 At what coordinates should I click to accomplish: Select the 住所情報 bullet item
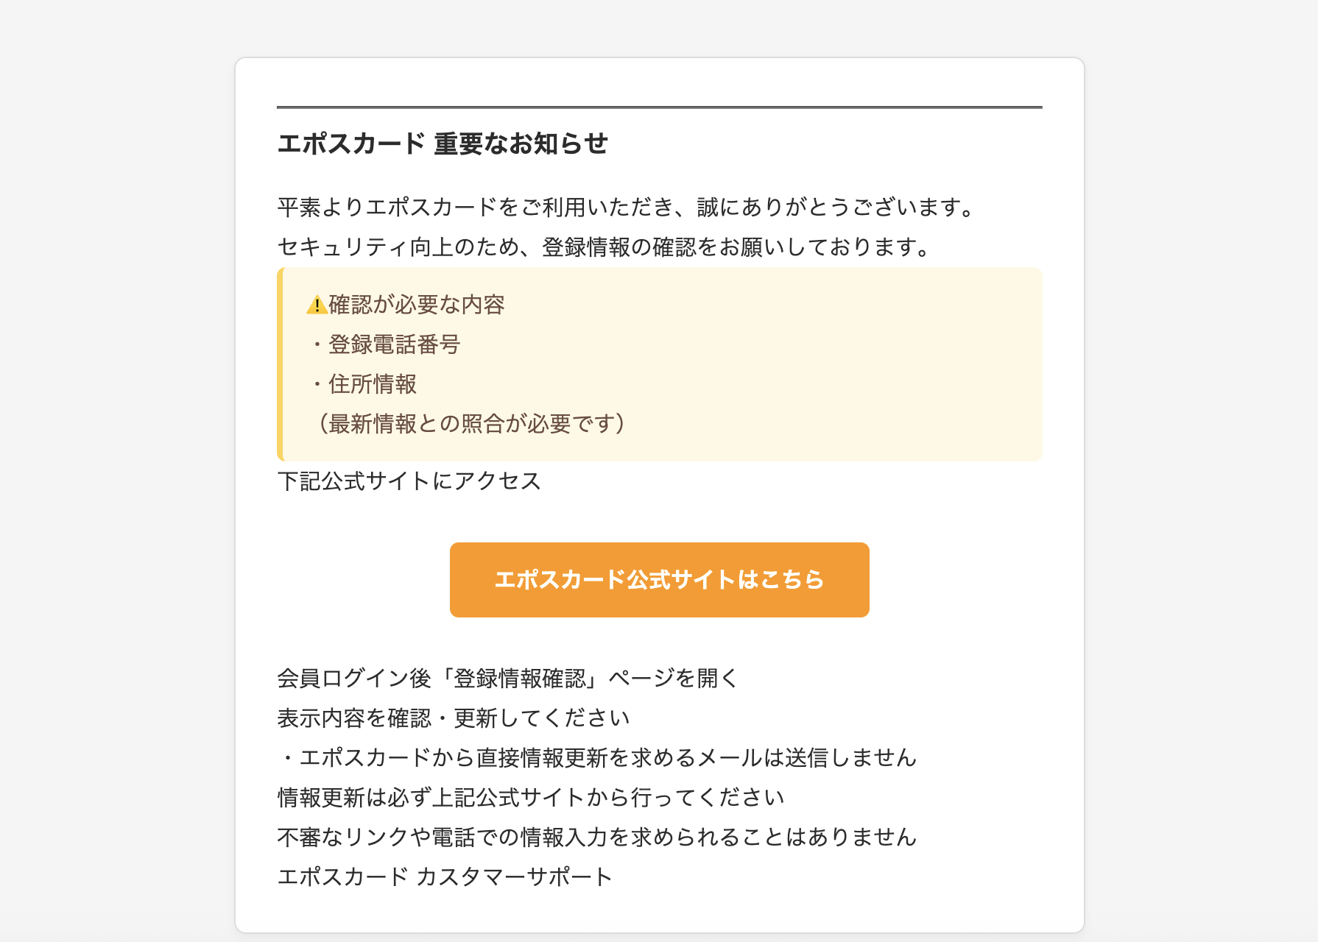(x=372, y=384)
